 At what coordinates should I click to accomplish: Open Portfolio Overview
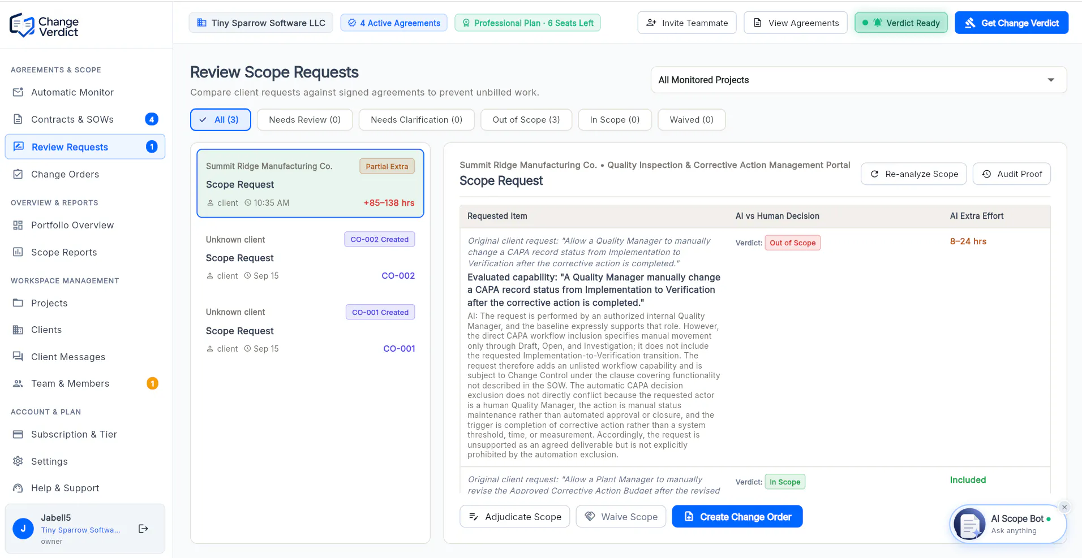[x=85, y=225]
